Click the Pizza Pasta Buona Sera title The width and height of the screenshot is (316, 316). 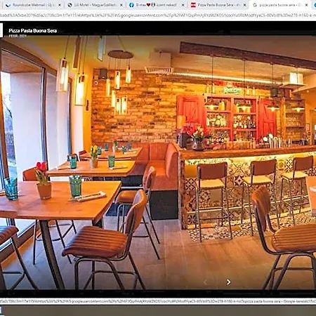[33, 30]
